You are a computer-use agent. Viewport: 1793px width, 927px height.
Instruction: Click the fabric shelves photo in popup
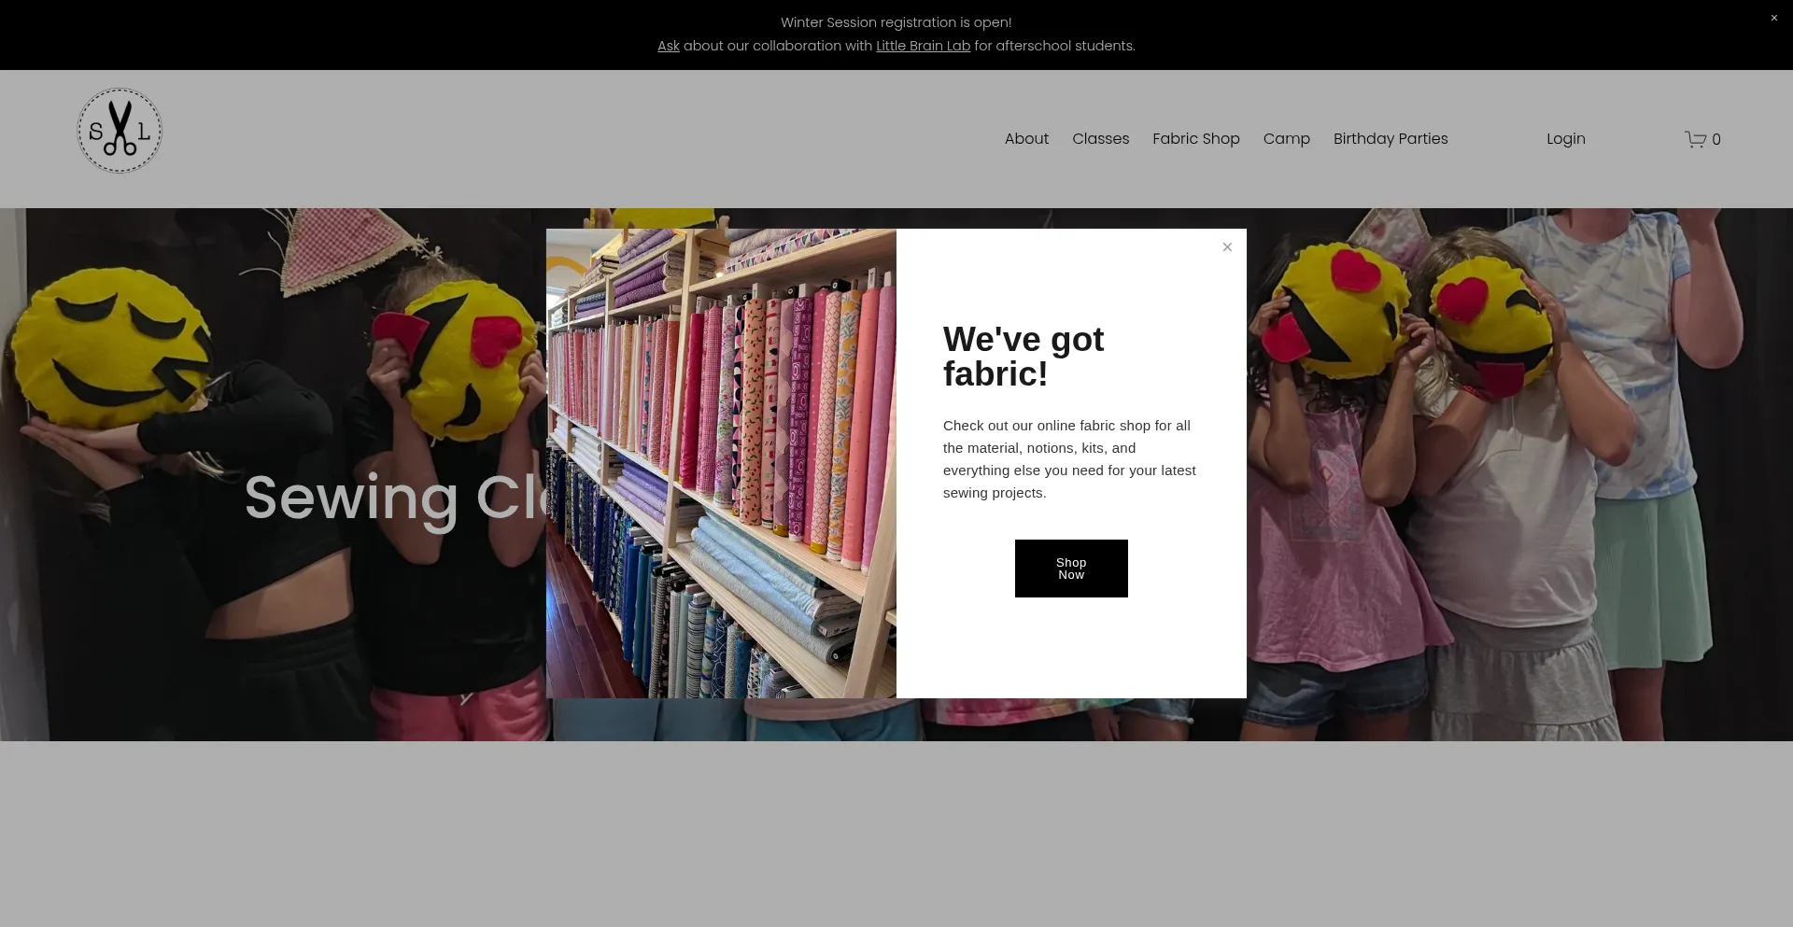pos(721,463)
